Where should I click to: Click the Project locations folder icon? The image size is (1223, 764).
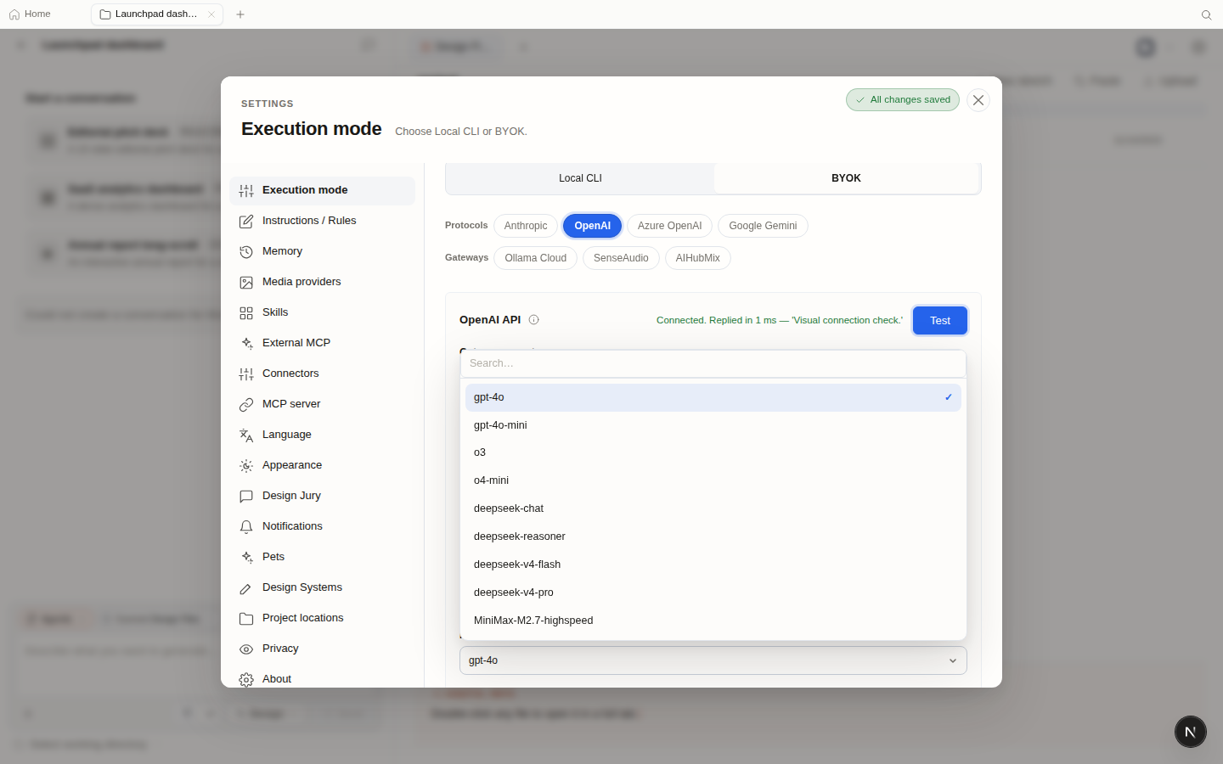click(x=246, y=619)
